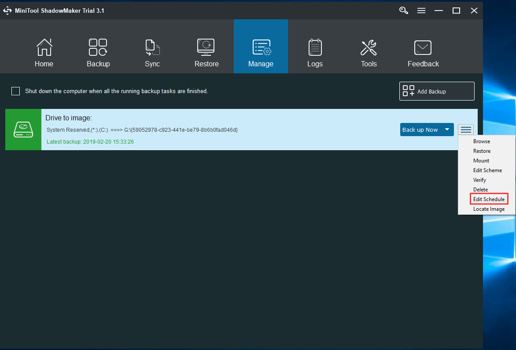View the Logs page
This screenshot has width=516, height=350.
point(314,52)
